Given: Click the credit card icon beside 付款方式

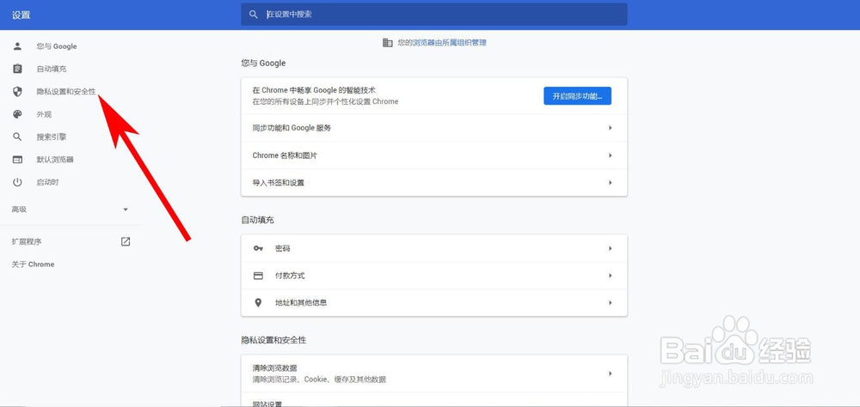Looking at the screenshot, I should tap(258, 276).
